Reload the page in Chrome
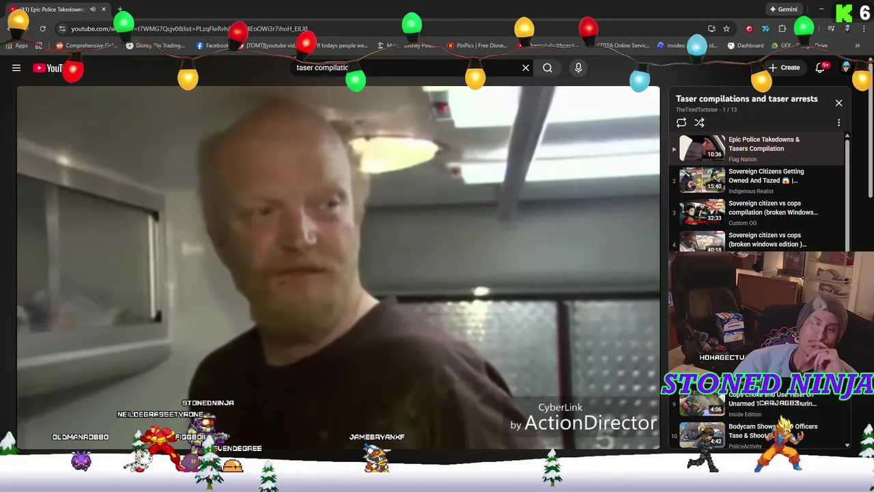874x492 pixels. click(42, 29)
